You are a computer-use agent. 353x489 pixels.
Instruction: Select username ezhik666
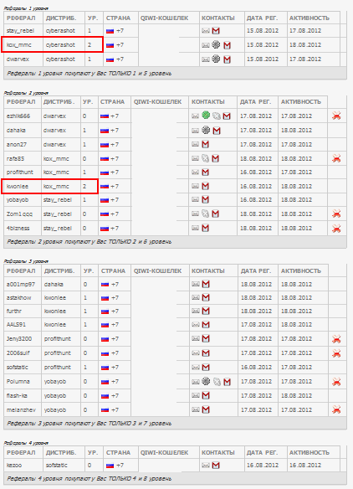point(18,116)
